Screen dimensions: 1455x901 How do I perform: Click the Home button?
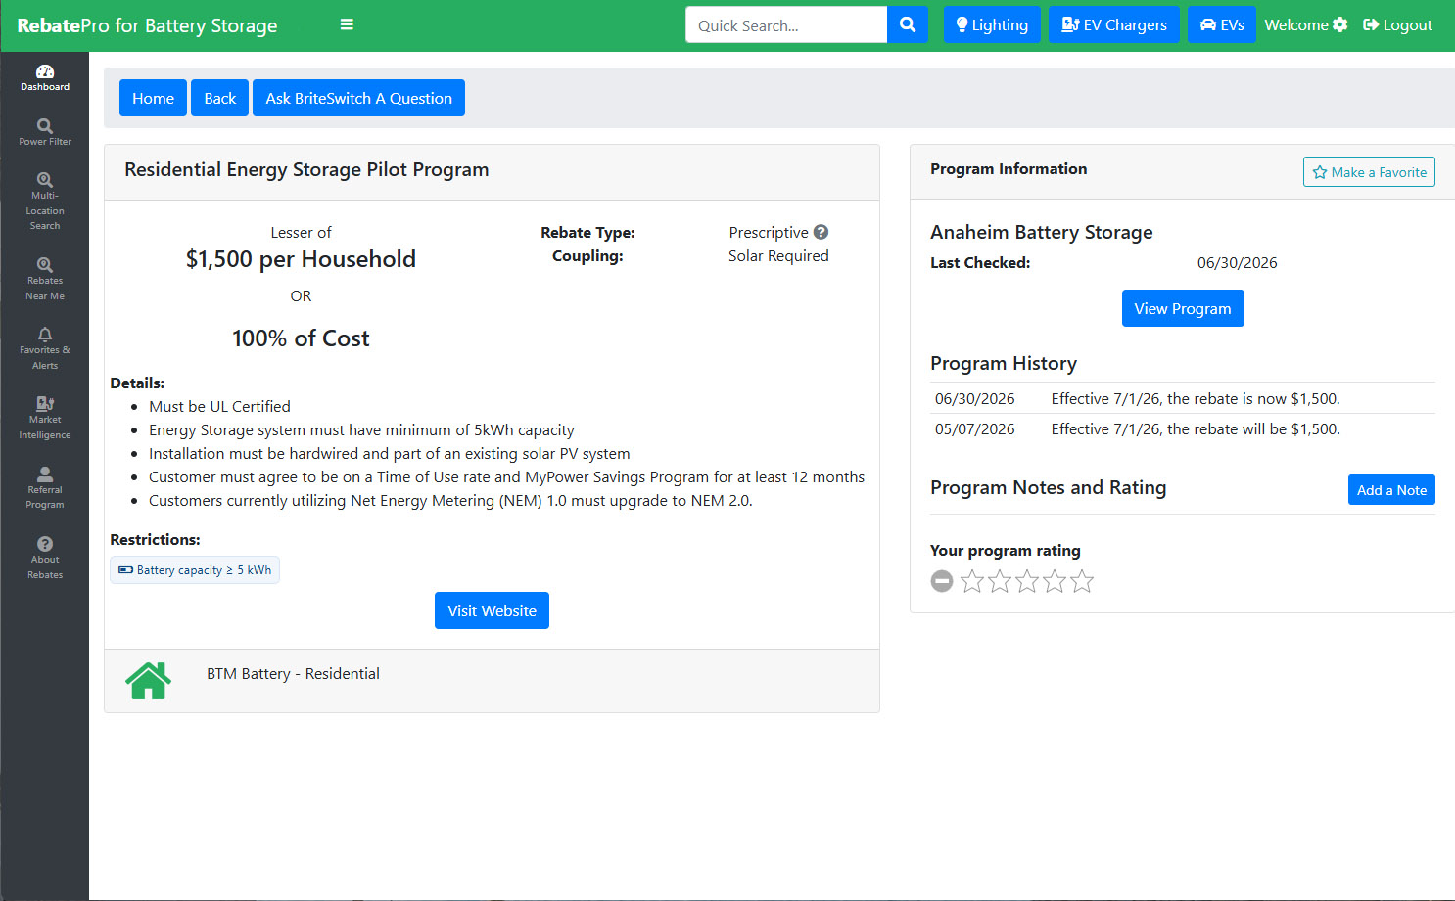[153, 98]
